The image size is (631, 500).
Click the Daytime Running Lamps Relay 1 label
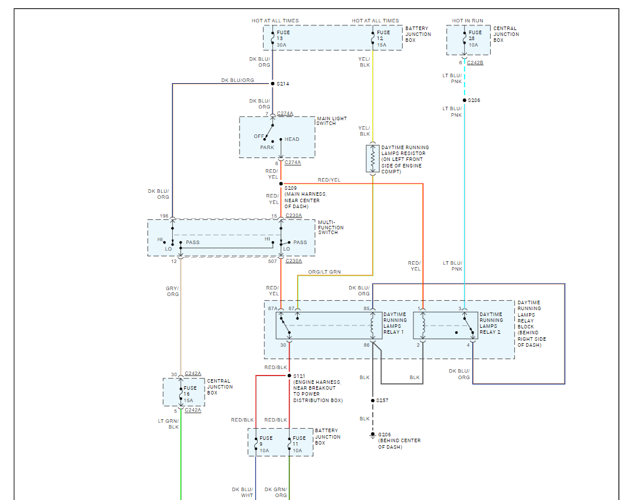[395, 323]
